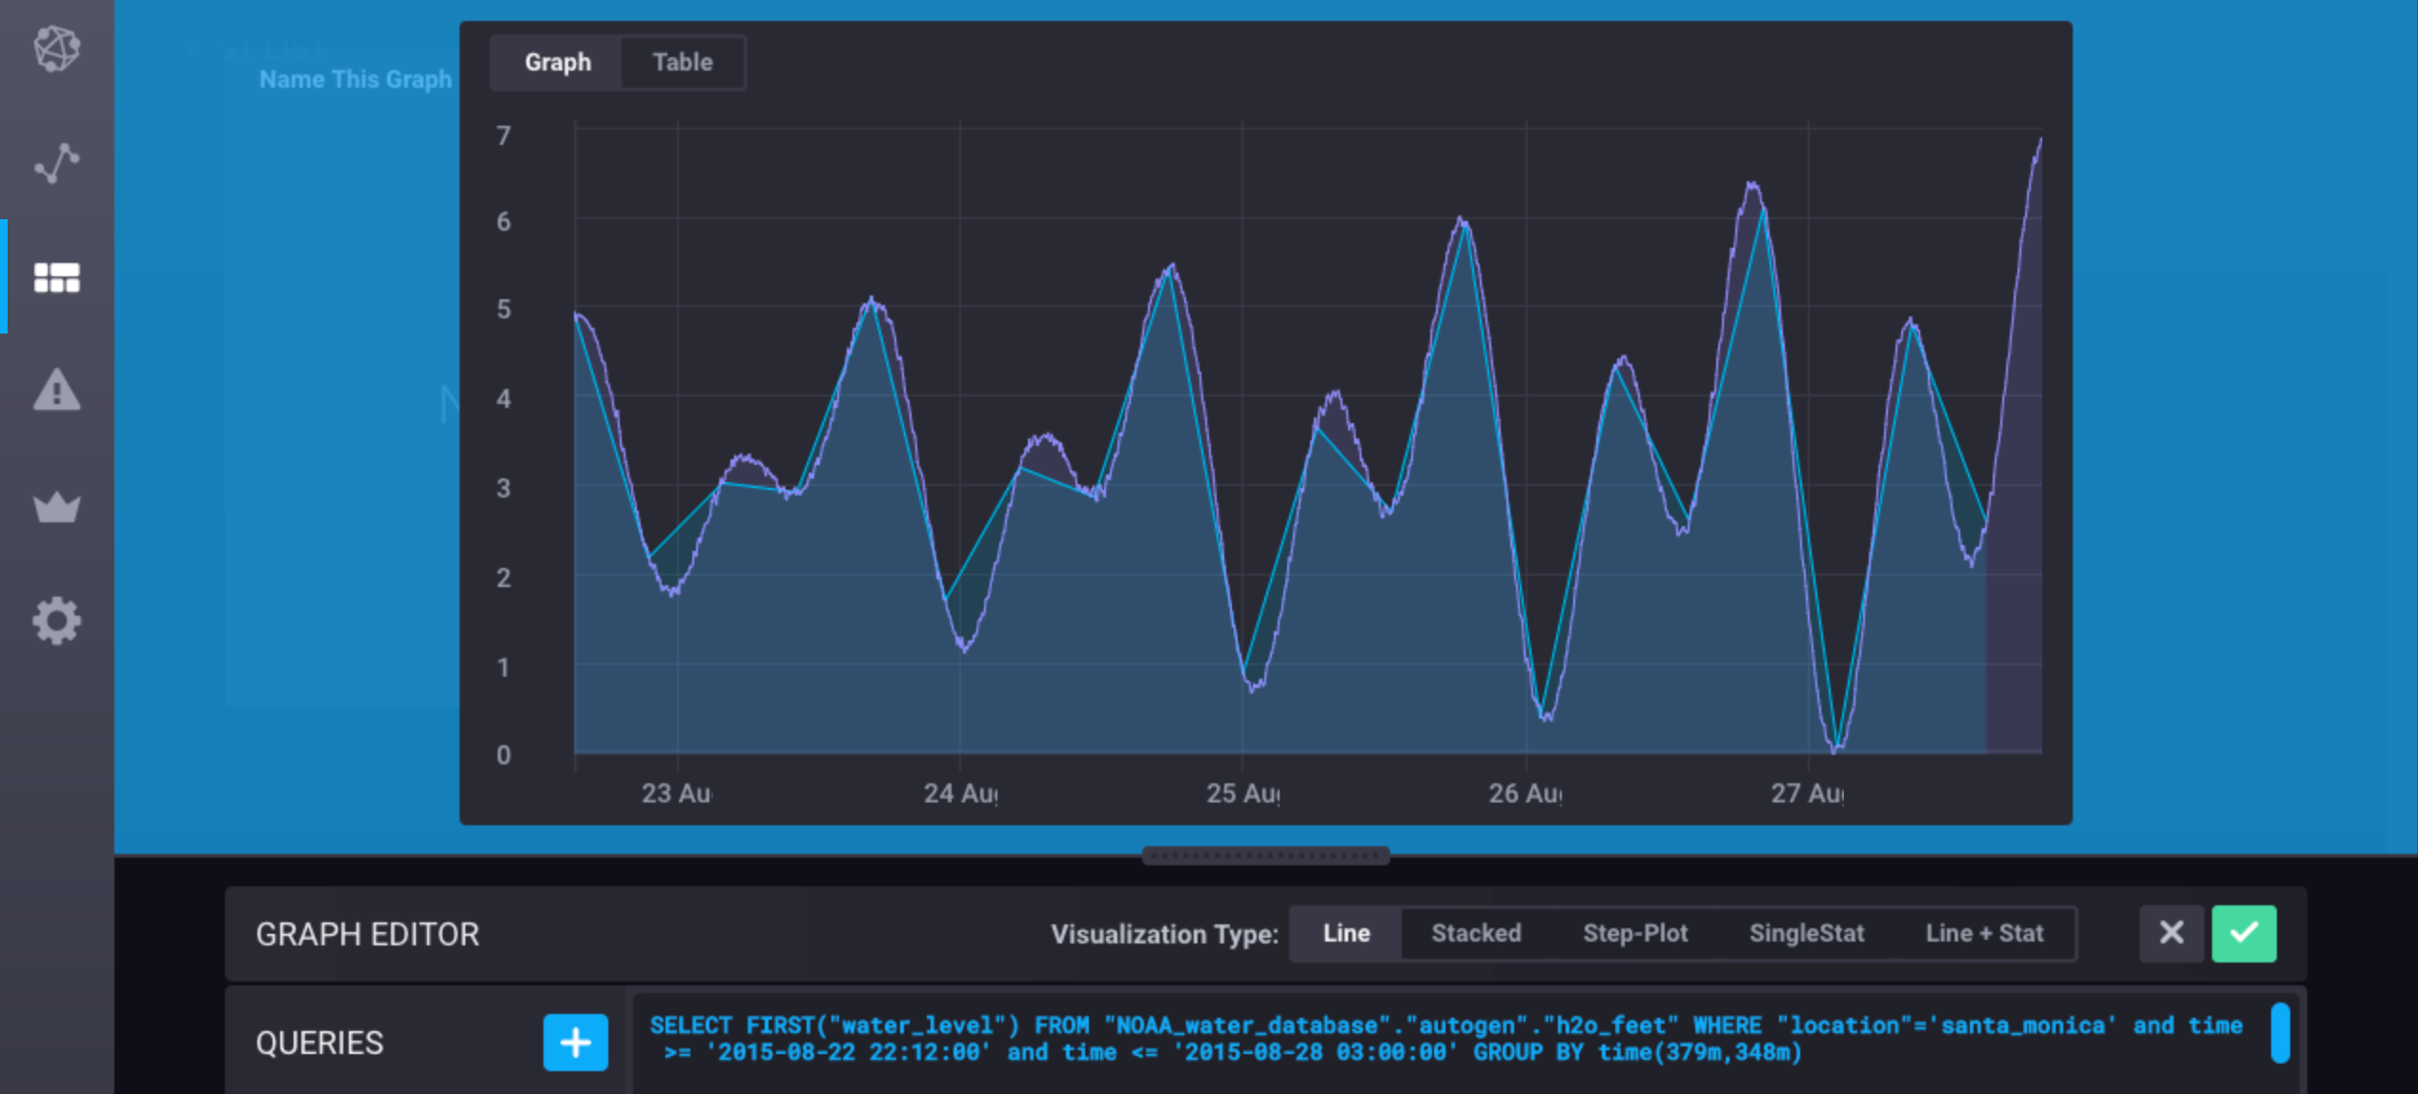Click the resize handle between graph and editor
Screen dimensions: 2418x1094
(1265, 855)
